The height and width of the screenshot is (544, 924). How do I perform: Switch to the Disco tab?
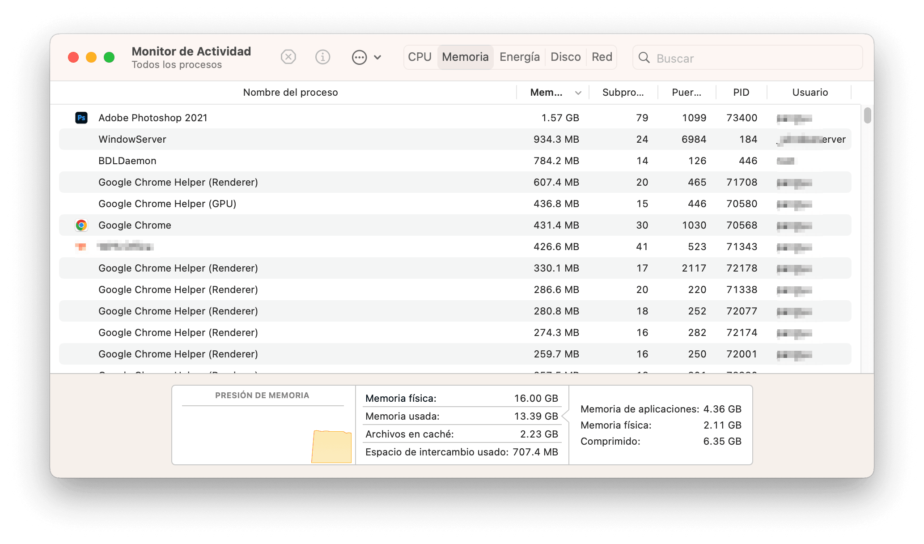[566, 57]
